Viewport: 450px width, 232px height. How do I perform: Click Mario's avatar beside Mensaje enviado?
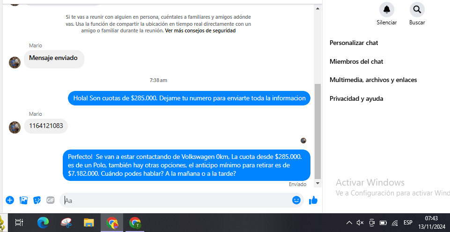[15, 62]
